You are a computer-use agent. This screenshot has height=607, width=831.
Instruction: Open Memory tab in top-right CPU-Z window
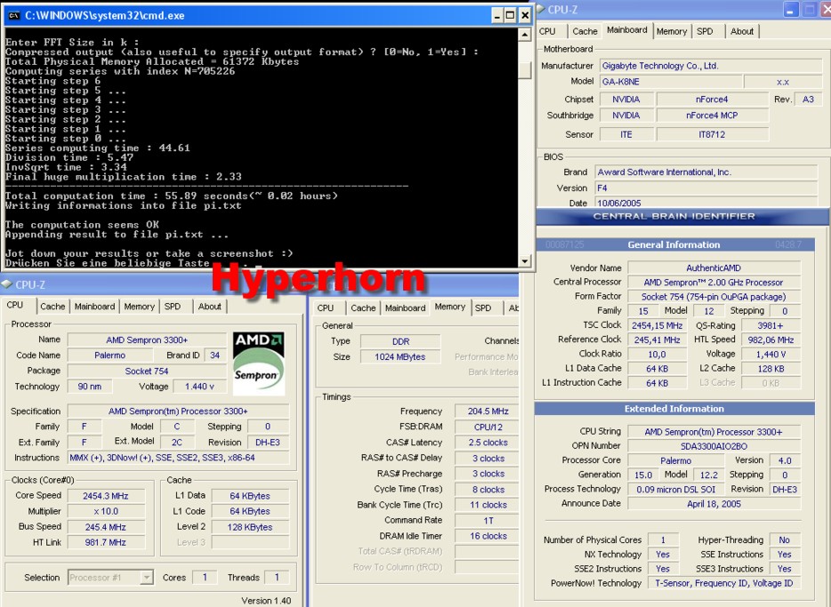[x=672, y=31]
